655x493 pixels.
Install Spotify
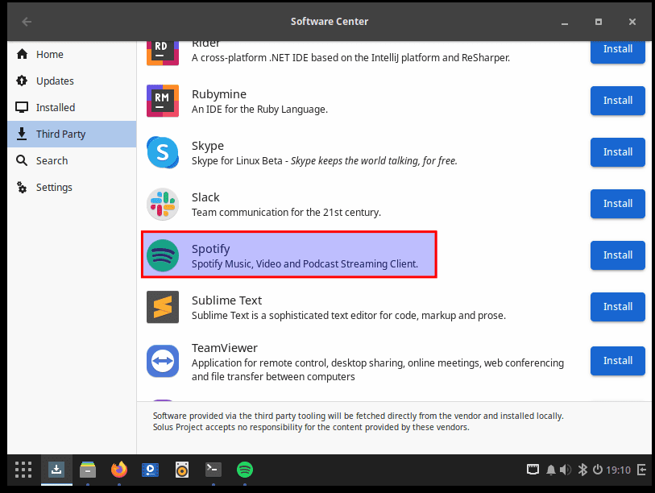[617, 255]
